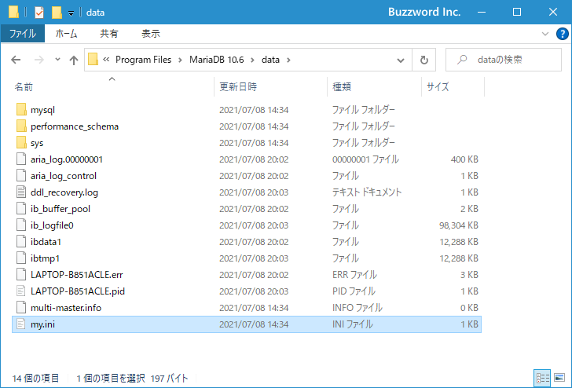The height and width of the screenshot is (388, 572).
Task: Click the mysql folder name
Action: coord(42,110)
